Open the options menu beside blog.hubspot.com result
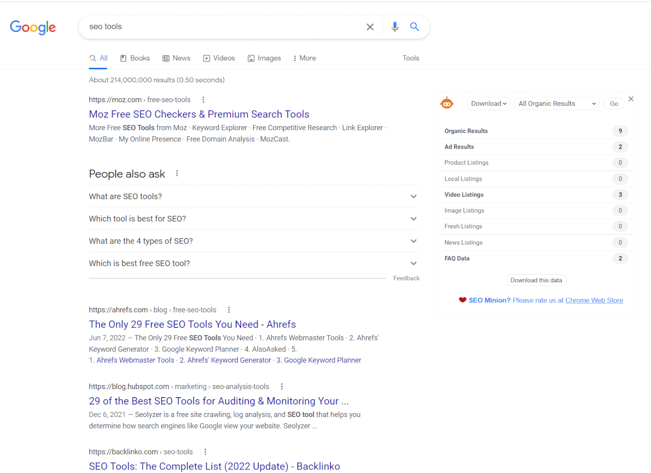The height and width of the screenshot is (473, 651). point(282,387)
